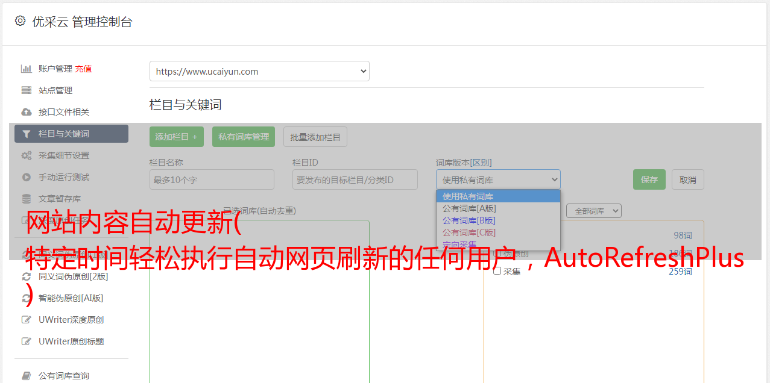The width and height of the screenshot is (770, 383).
Task: Click the bar chart icon for 账户管理
Action: [x=27, y=69]
